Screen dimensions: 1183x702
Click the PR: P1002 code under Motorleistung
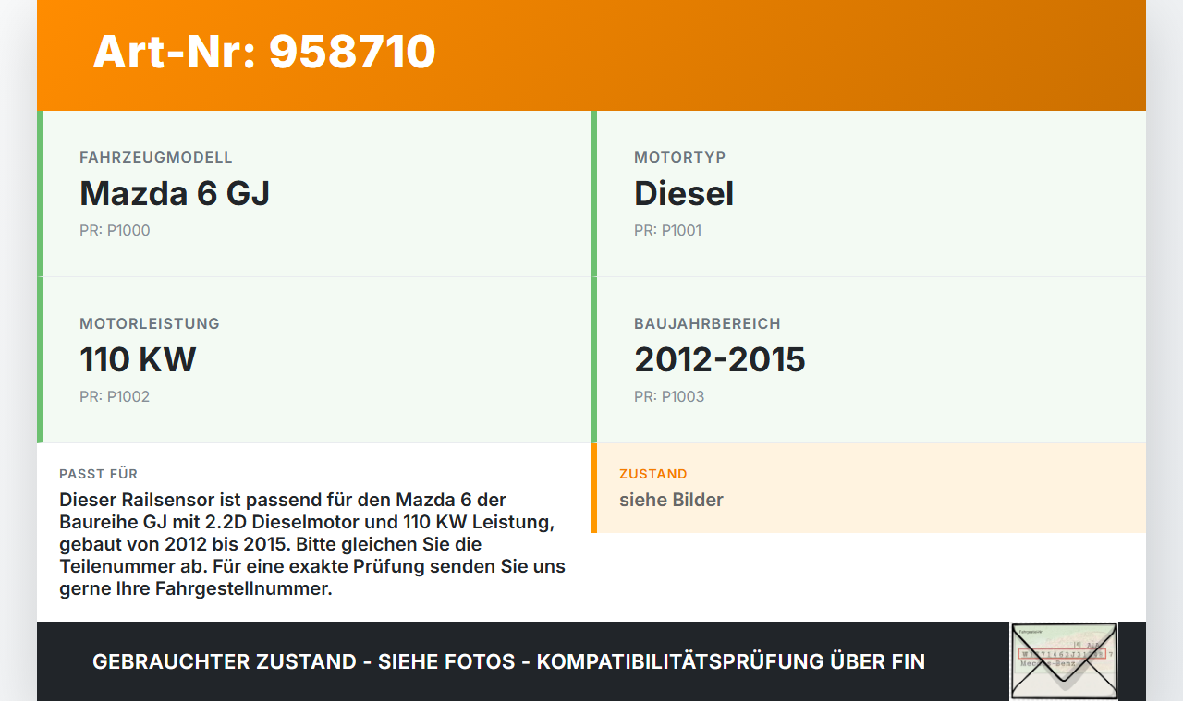coord(115,396)
